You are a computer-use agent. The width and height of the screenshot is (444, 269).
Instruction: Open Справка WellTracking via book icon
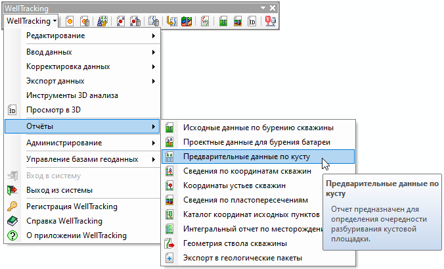[x=11, y=221]
